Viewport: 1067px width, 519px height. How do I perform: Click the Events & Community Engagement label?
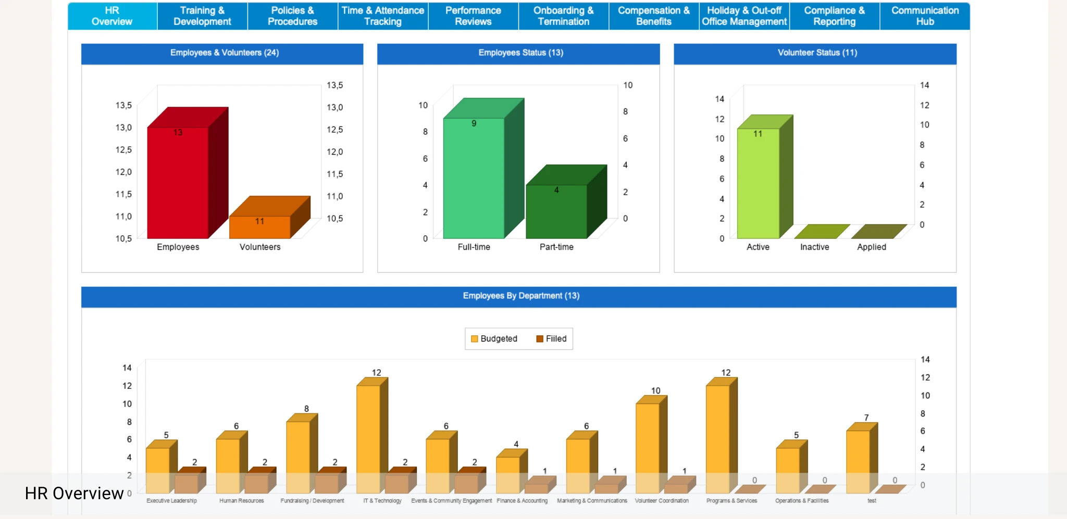452,501
